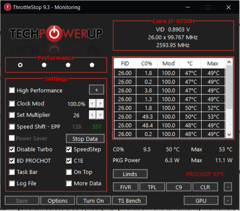Click the C9 button
The image size is (240, 211).
pyautogui.click(x=179, y=187)
